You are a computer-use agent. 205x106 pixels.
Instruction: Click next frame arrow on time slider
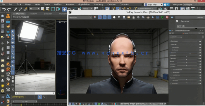[x=36, y=101]
